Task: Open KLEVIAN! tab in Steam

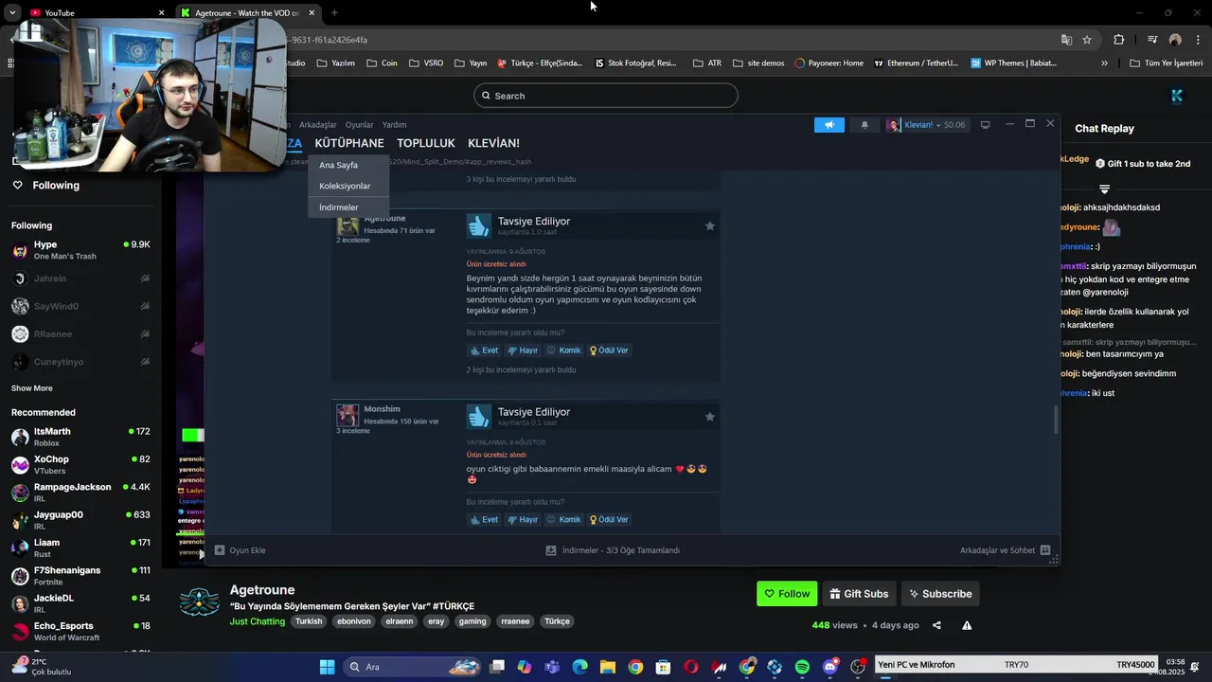Action: 493,143
